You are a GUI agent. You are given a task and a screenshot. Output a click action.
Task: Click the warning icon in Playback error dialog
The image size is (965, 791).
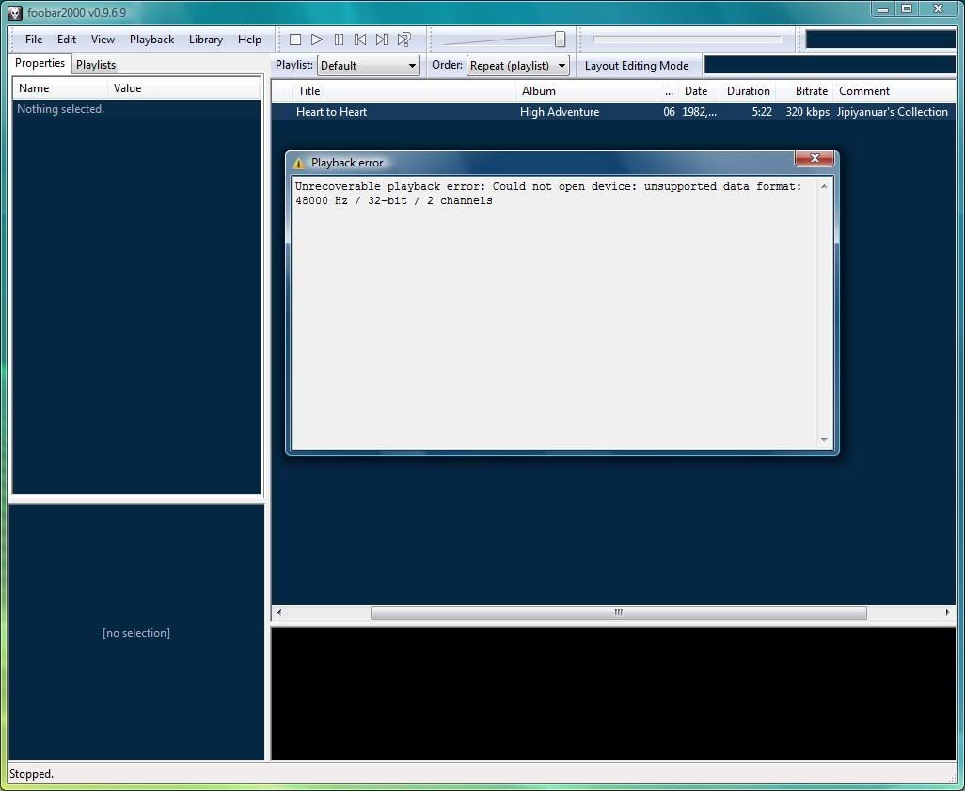(x=298, y=163)
